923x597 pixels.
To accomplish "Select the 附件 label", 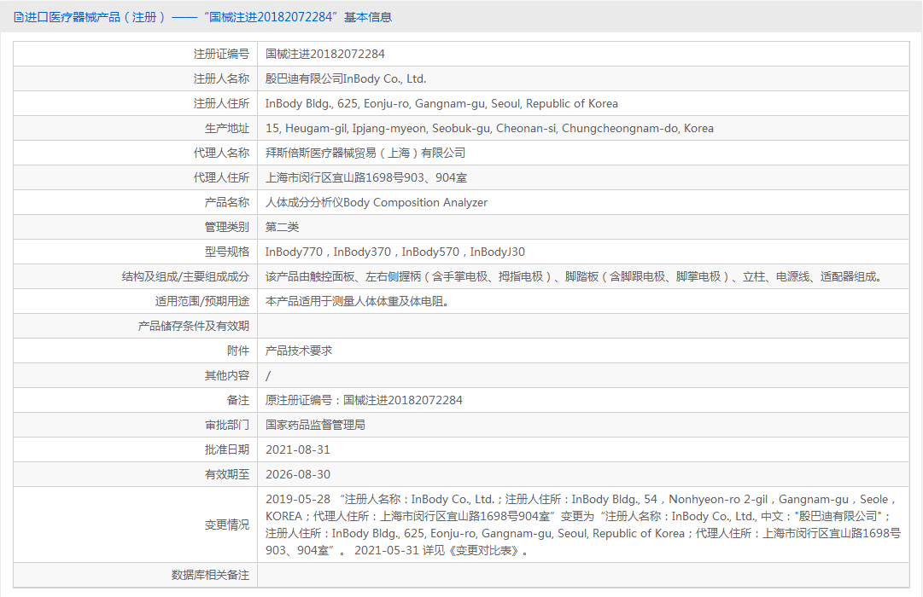I will coord(238,351).
